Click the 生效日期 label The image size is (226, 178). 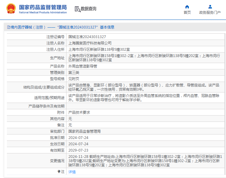click(x=57, y=144)
